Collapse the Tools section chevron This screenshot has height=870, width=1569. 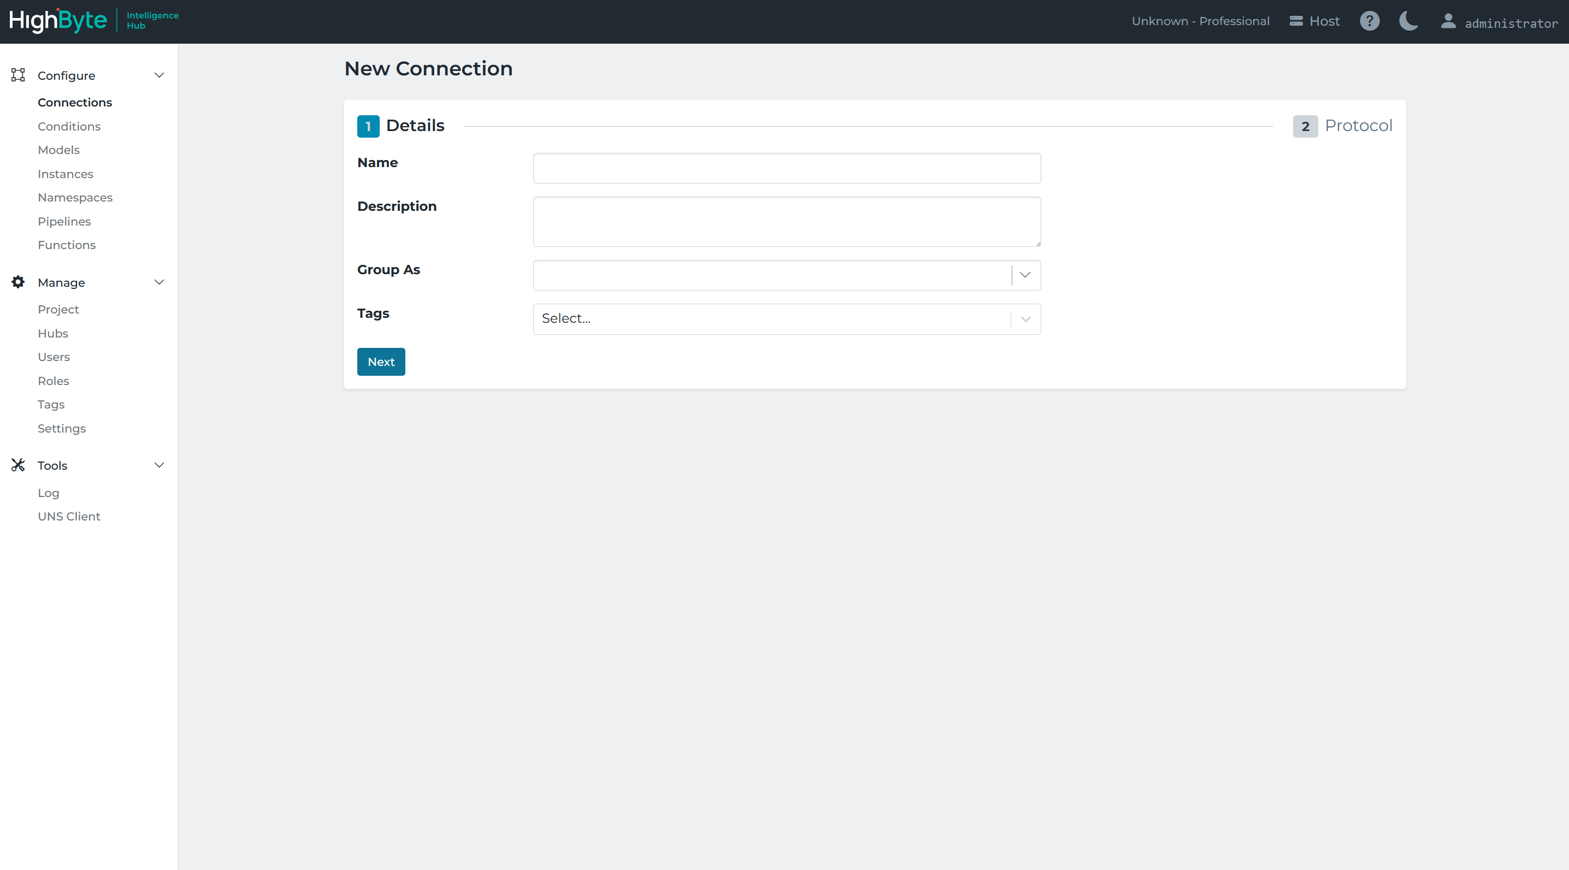pos(159,465)
